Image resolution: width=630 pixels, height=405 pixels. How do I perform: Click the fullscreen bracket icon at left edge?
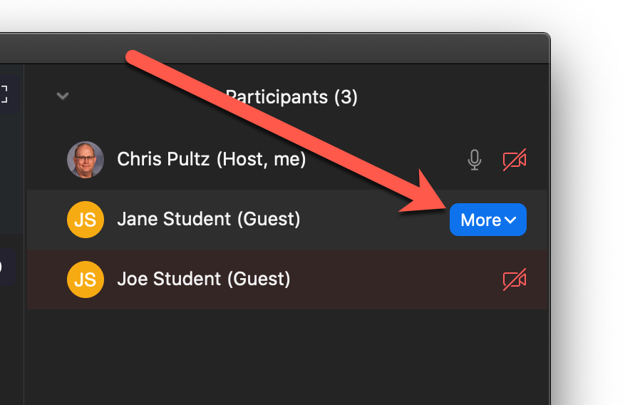[x=4, y=94]
